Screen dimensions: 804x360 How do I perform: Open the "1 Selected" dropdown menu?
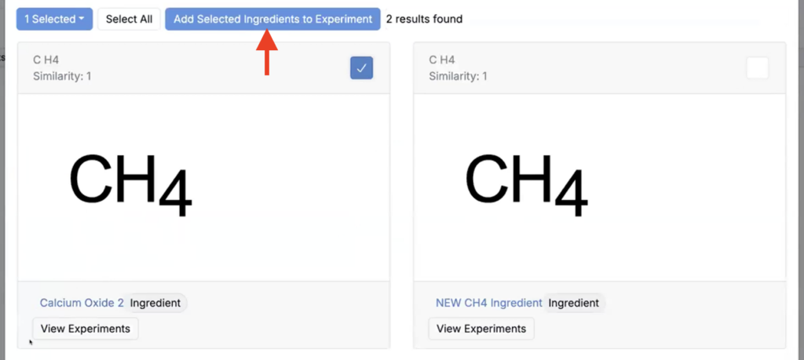tap(53, 19)
